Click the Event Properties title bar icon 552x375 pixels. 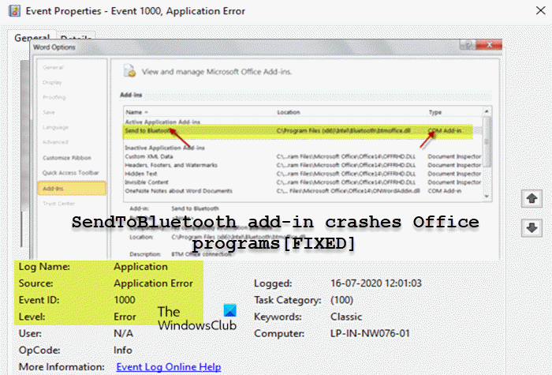click(x=14, y=11)
